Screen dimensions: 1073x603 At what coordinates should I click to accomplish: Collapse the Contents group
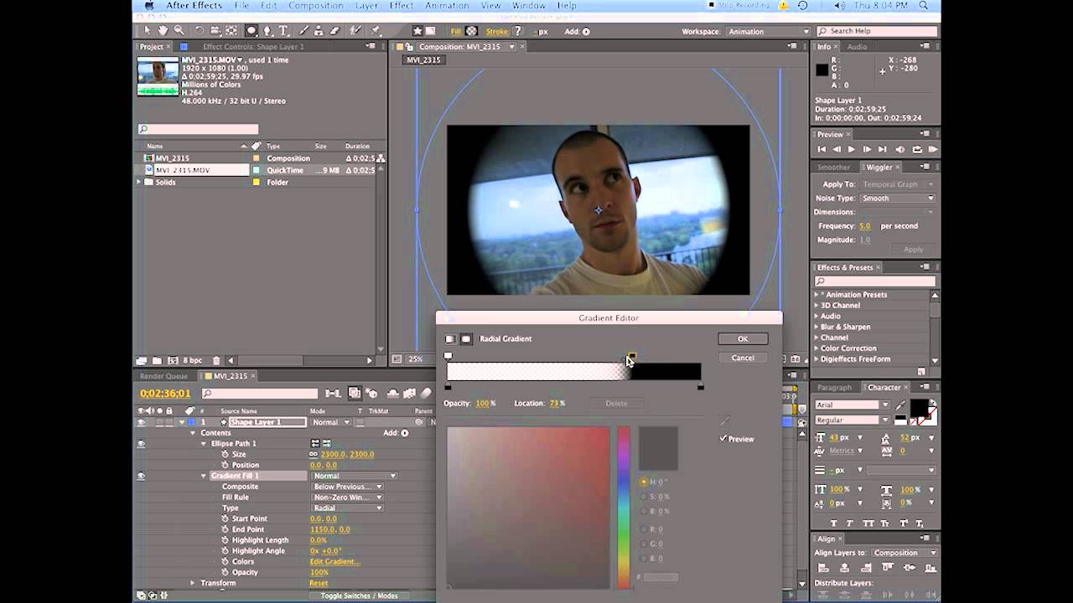pos(192,433)
